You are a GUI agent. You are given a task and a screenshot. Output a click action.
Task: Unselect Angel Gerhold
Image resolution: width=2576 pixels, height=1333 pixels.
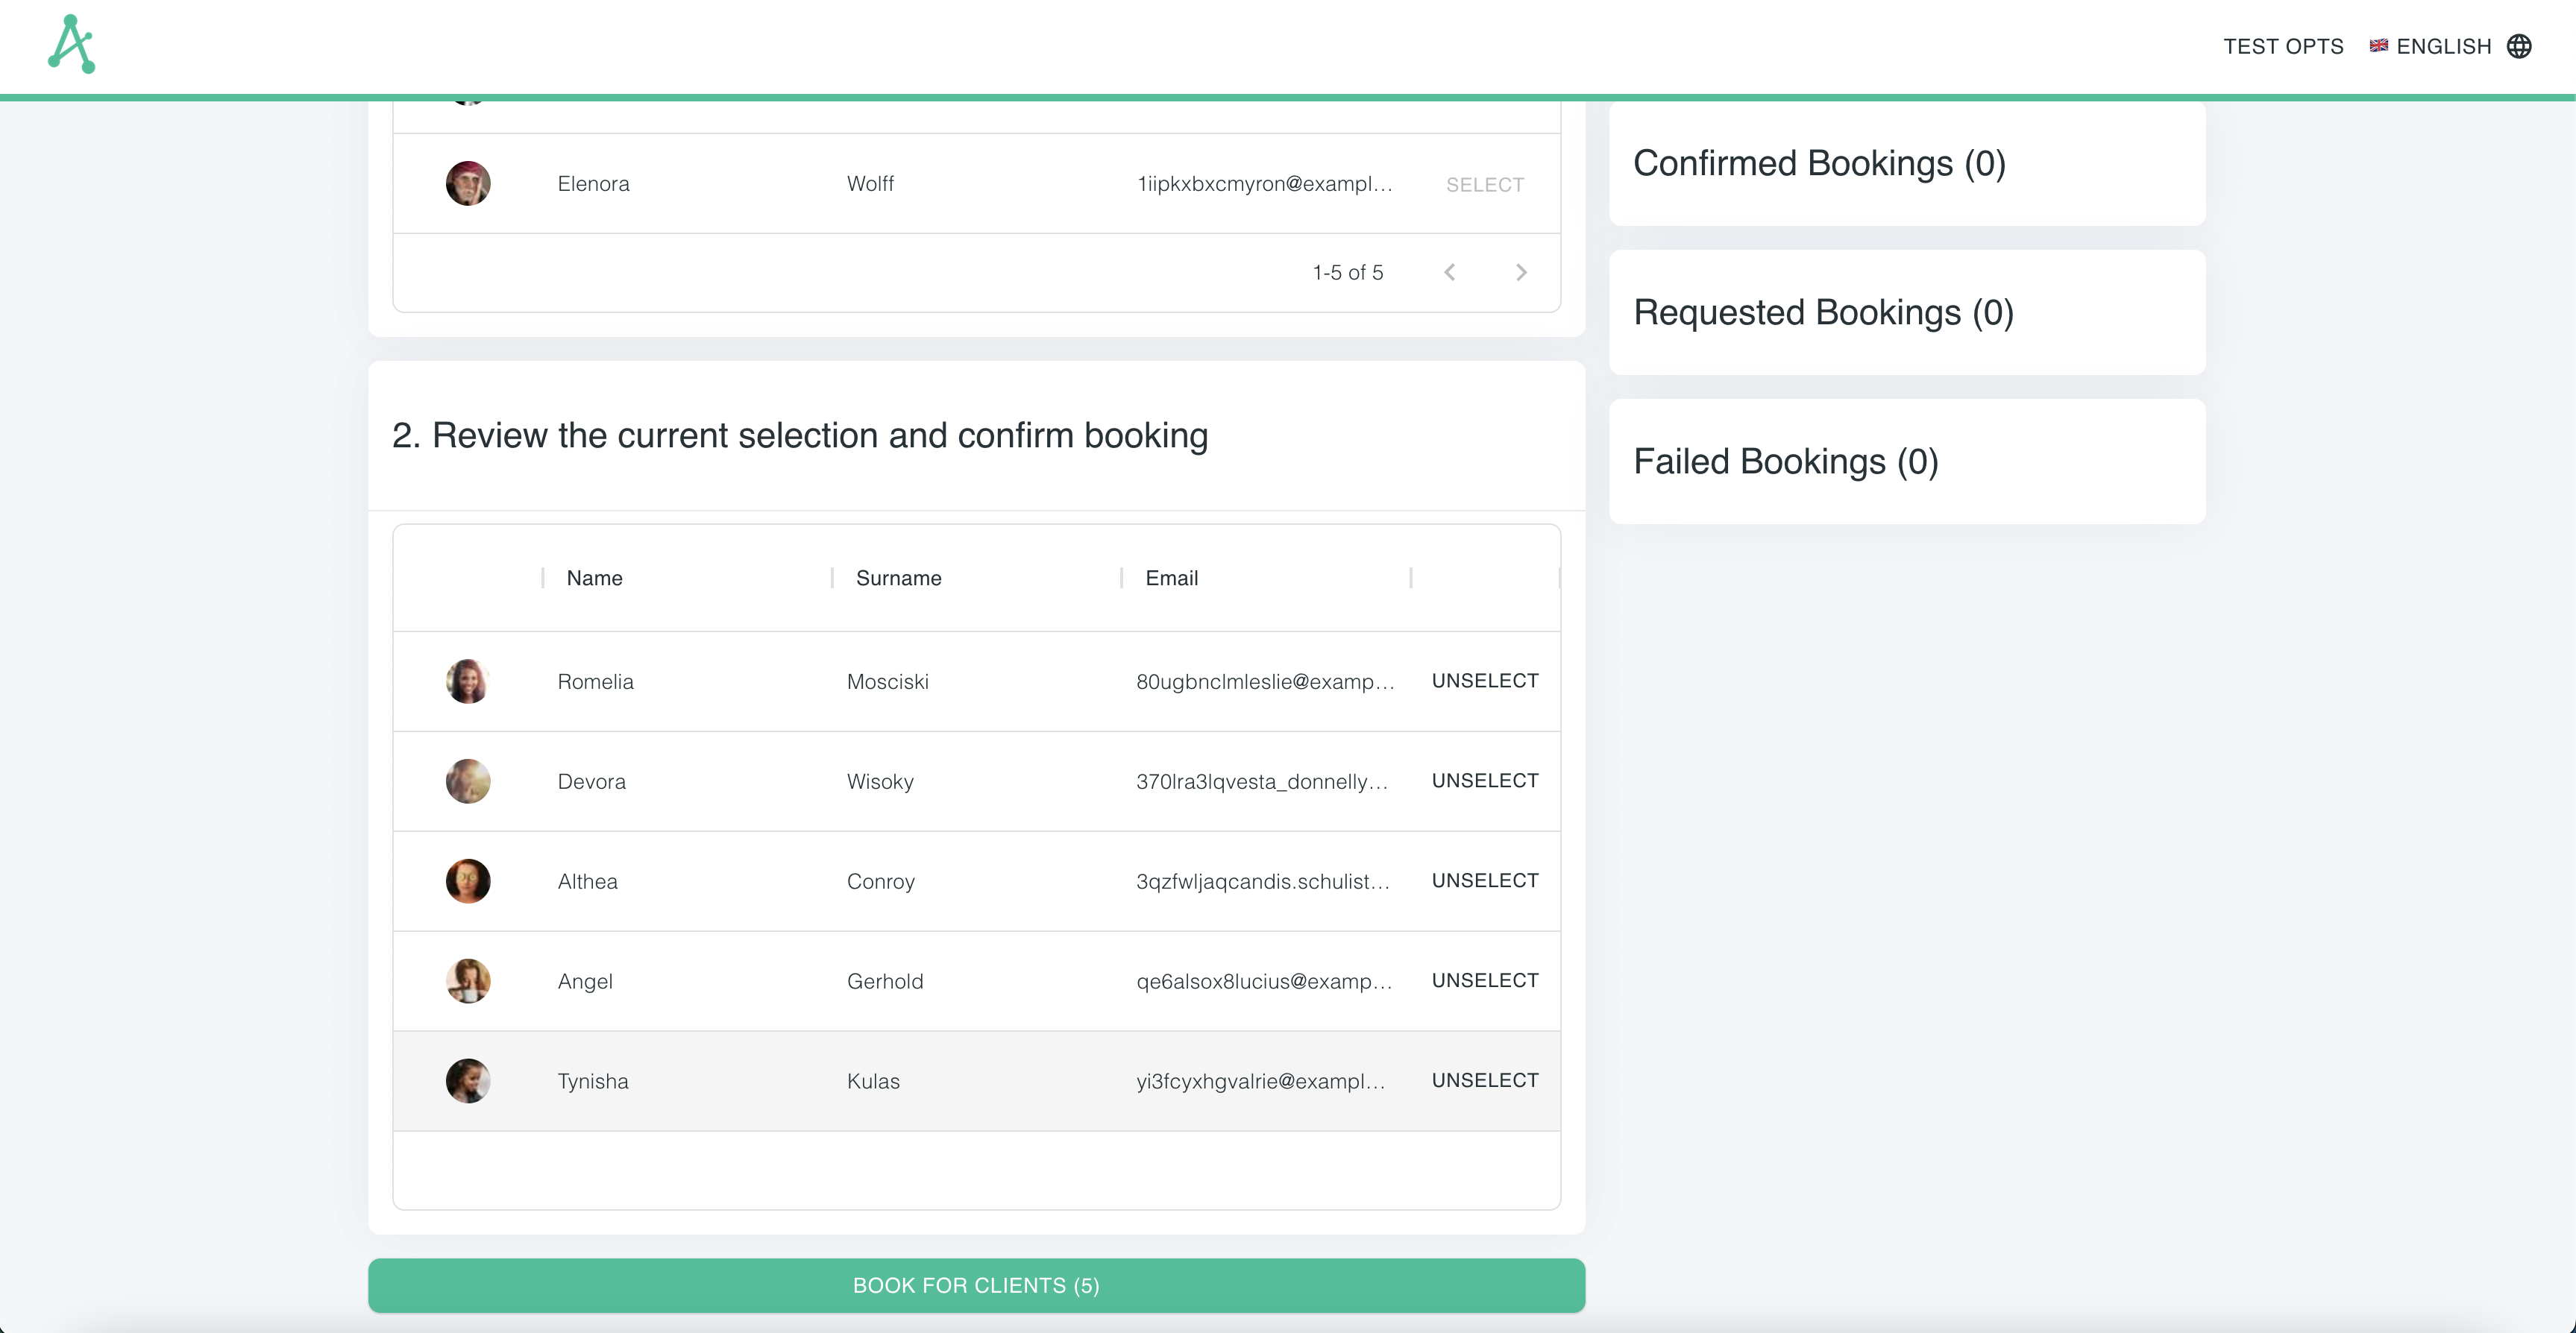point(1484,981)
